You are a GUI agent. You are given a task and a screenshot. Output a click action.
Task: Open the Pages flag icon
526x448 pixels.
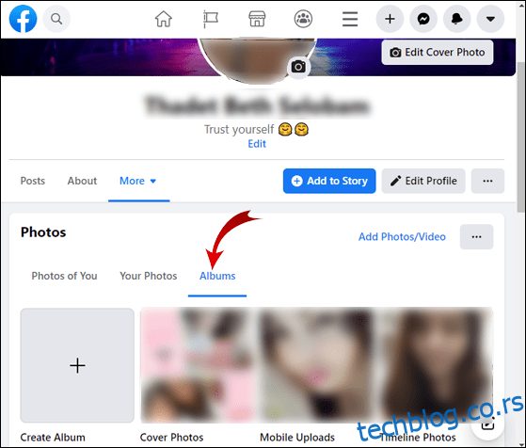click(211, 19)
